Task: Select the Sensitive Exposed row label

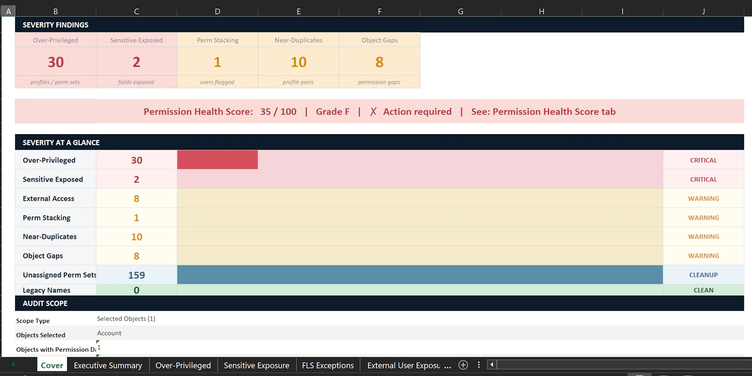Action: point(55,179)
